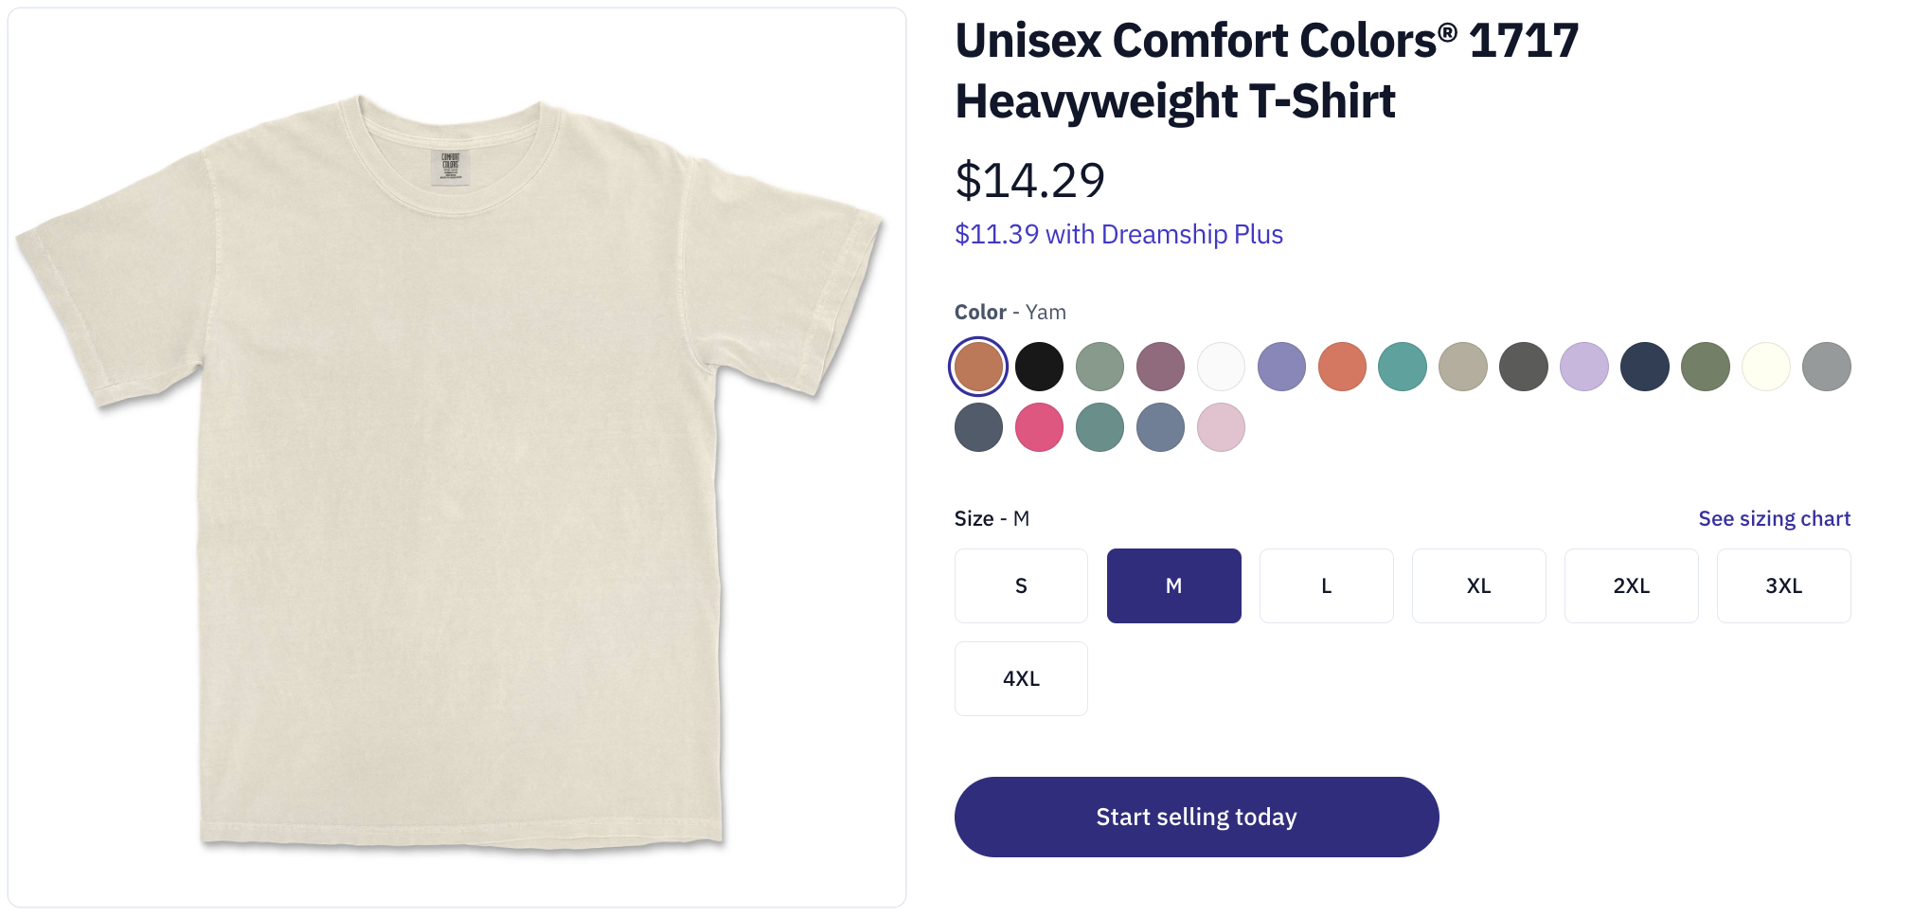Select size S
The image size is (1913, 917).
click(x=1021, y=585)
